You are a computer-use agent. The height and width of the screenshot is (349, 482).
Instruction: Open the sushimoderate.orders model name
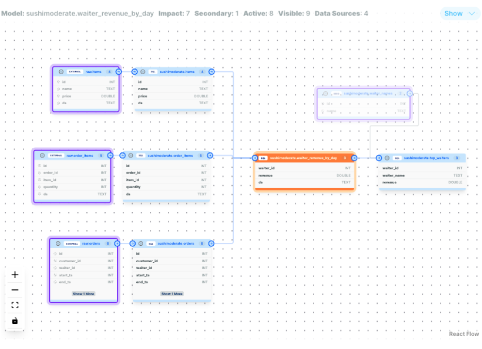176,243
